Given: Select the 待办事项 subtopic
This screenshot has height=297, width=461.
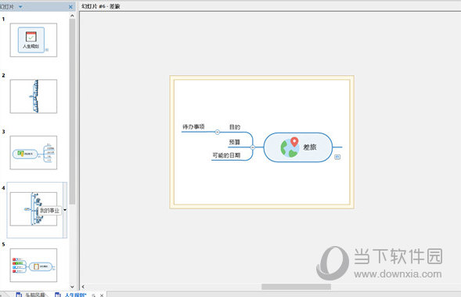Looking at the screenshot, I should pos(193,127).
